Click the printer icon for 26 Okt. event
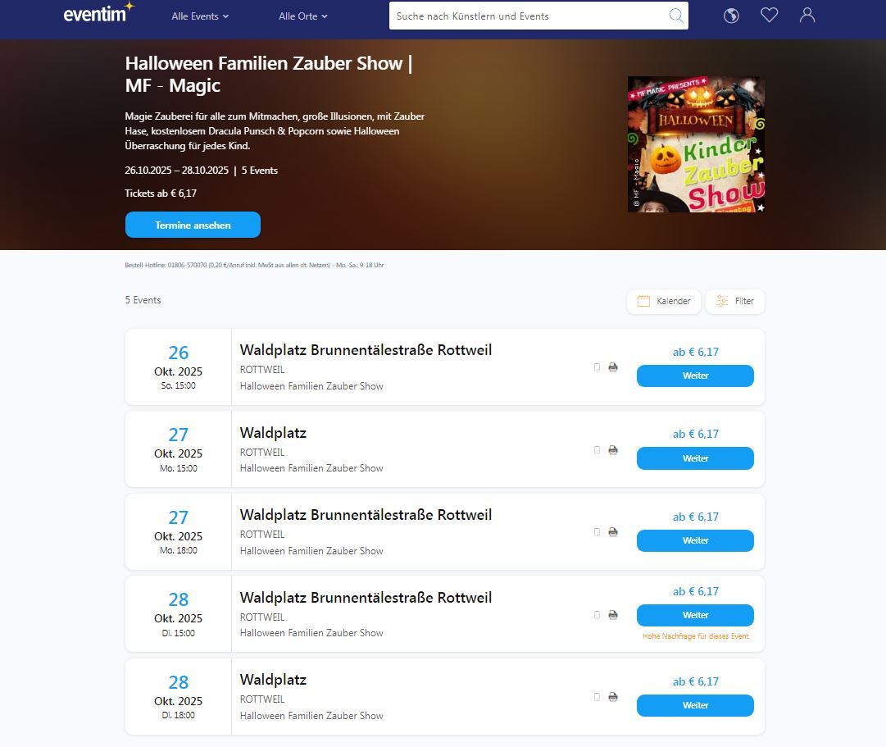Screen dimensions: 886x747 coord(613,367)
